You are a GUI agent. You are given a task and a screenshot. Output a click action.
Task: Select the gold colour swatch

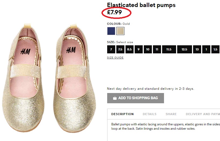[120, 31]
